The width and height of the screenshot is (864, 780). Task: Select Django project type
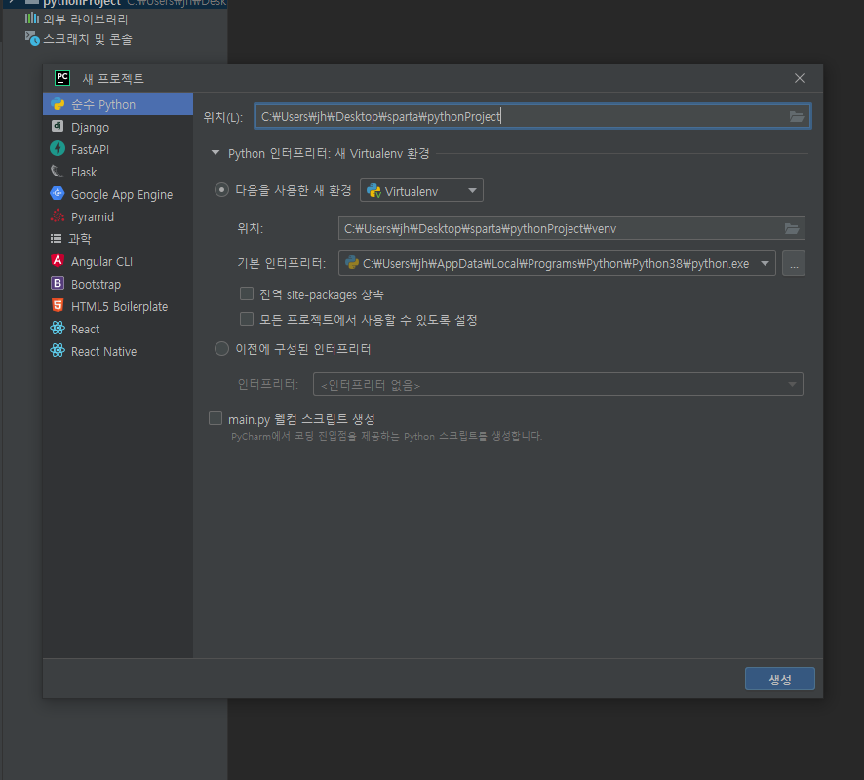(x=118, y=128)
